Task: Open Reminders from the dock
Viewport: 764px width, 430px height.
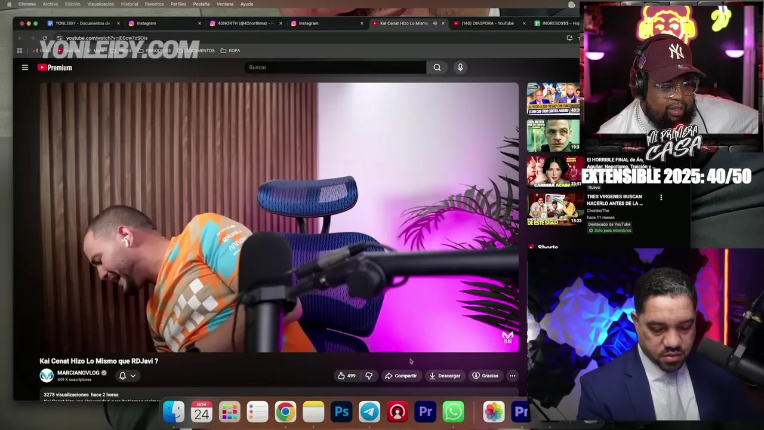Action: point(258,411)
